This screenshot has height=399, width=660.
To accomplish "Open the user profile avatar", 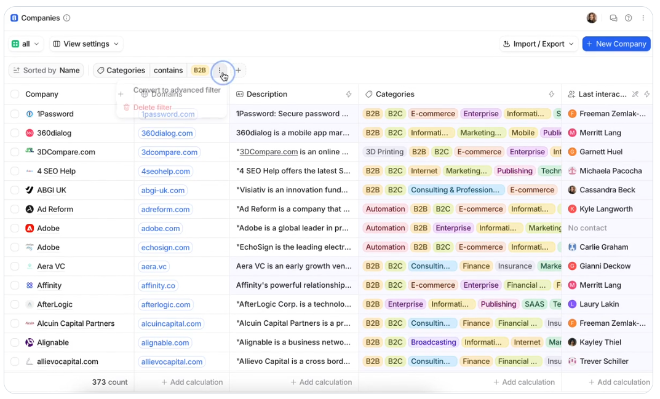I will point(592,18).
